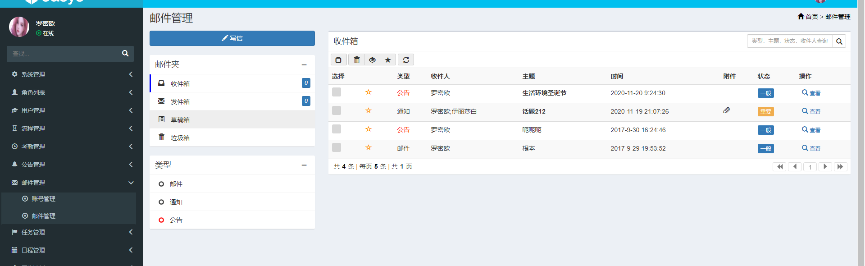Viewport: 865px width, 266px height.
Task: Click the black star toolbar icon
Action: (x=388, y=60)
